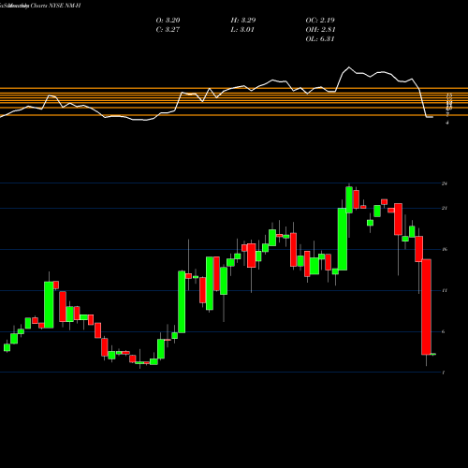Click the last large red candlestick

pyautogui.click(x=426, y=307)
